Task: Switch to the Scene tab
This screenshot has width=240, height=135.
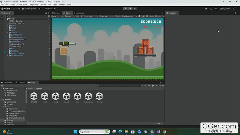Action: click(x=56, y=13)
